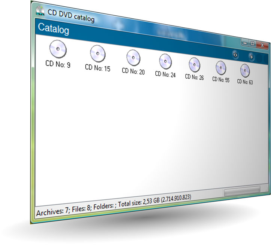Click the 'CD No: 24' label
Viewport: 271px width, 245px height.
point(165,74)
